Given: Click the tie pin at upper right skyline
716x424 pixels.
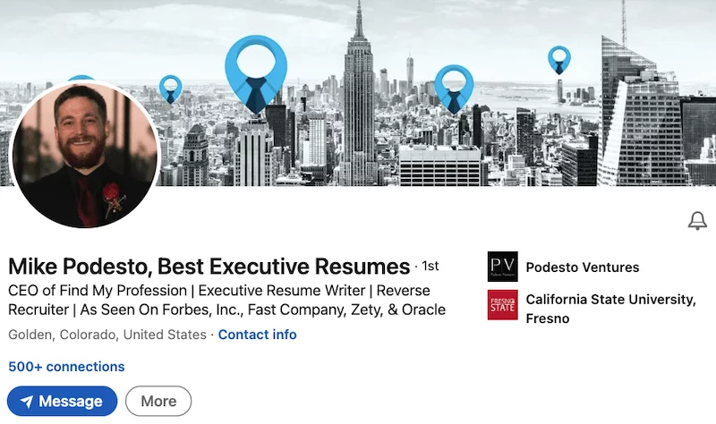Looking at the screenshot, I should [558, 60].
